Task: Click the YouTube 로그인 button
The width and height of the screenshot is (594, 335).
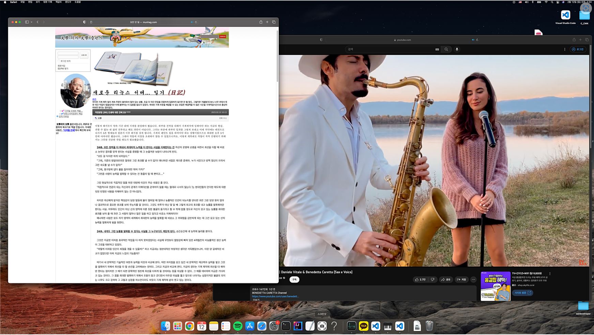Action: (x=578, y=49)
